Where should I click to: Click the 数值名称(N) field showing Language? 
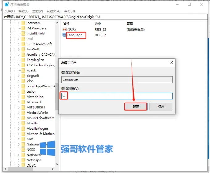117,79
